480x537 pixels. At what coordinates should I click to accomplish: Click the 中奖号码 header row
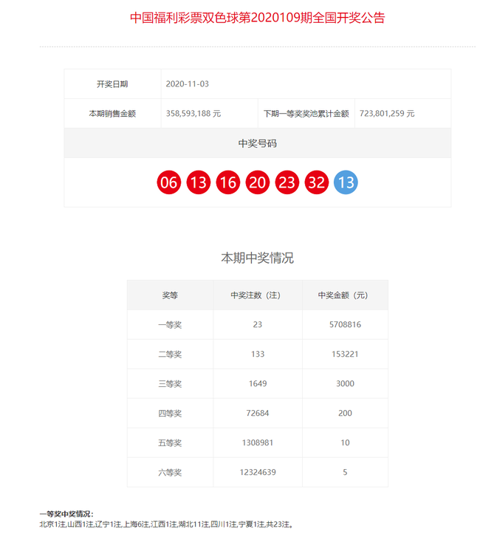pyautogui.click(x=258, y=143)
